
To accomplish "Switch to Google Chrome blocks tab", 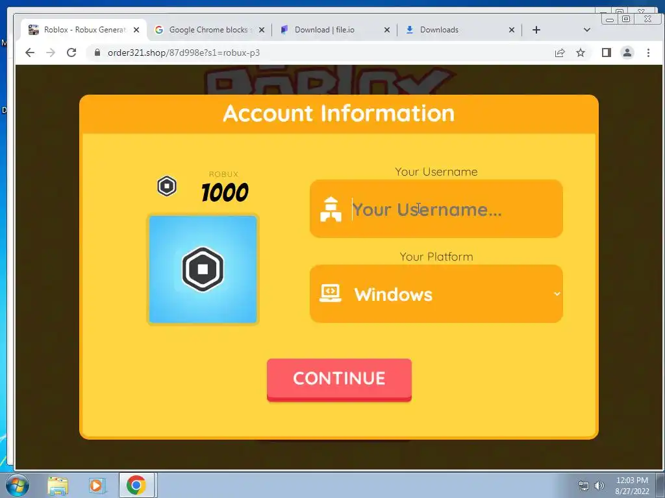I will (x=210, y=30).
